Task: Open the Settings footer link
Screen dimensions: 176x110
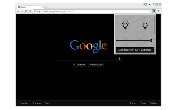Action: (x=153, y=103)
